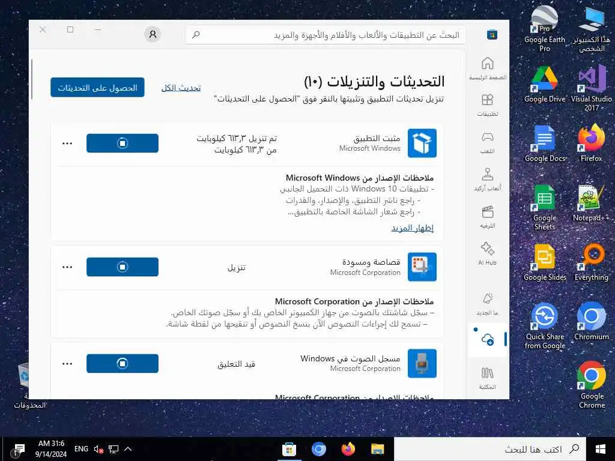615x461 pixels.
Task: Open the Arcade games section in sidebar
Action: coord(488,179)
